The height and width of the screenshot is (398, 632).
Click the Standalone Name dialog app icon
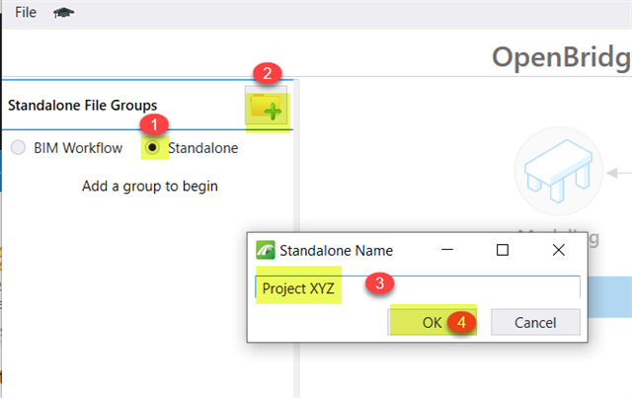coord(266,250)
